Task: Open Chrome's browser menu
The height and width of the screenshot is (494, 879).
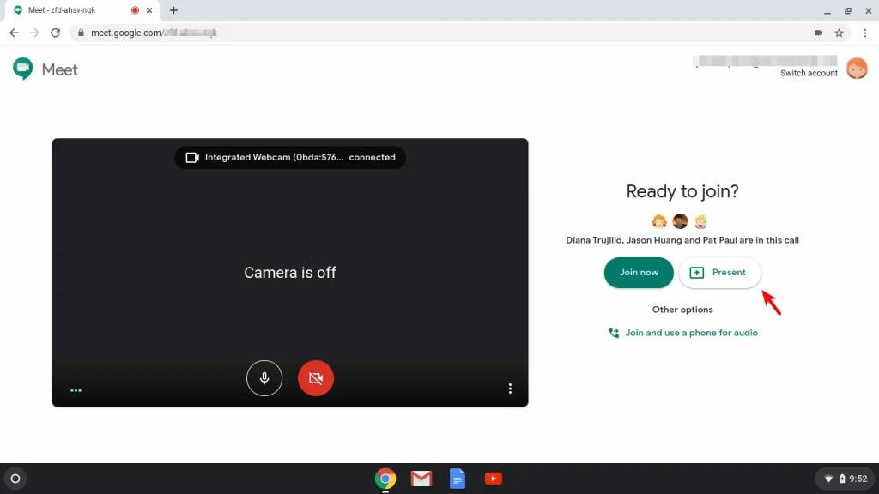Action: [864, 33]
